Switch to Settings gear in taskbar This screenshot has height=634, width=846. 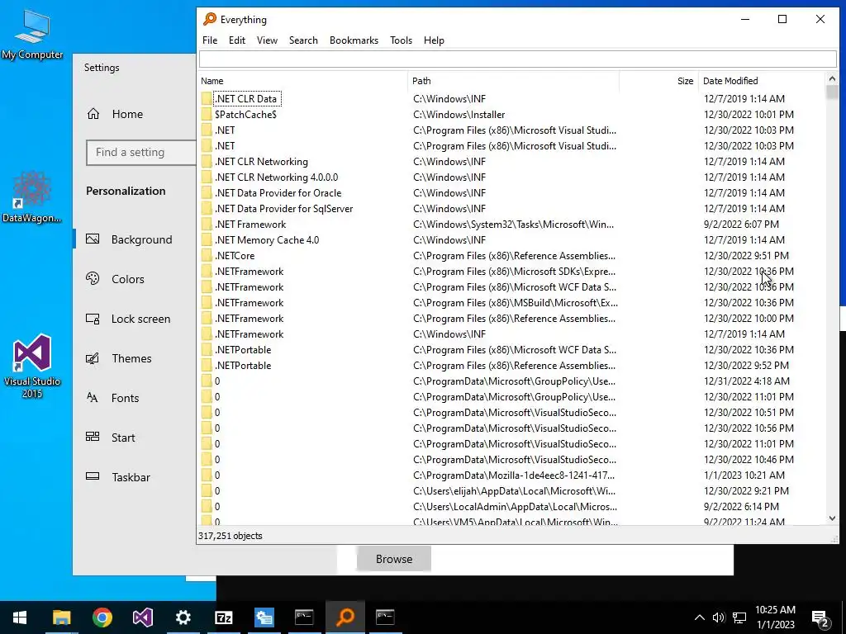(x=183, y=617)
